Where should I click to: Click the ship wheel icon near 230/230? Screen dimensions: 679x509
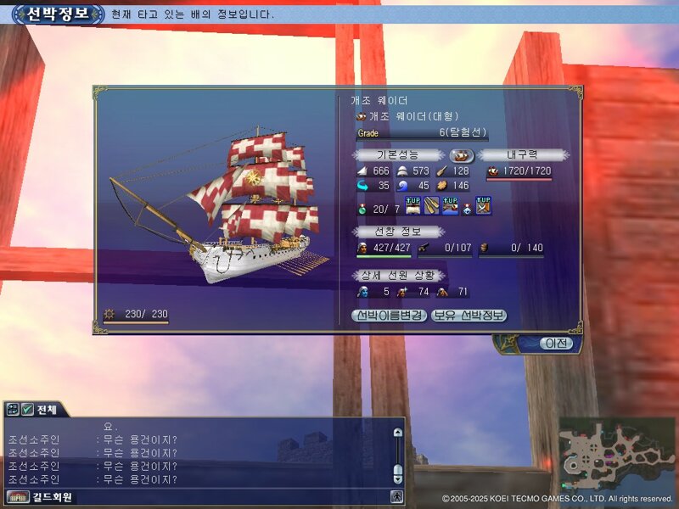click(x=109, y=314)
